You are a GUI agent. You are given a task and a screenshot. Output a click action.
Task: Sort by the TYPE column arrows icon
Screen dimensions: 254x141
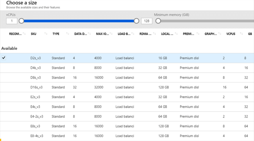coord(68,33)
